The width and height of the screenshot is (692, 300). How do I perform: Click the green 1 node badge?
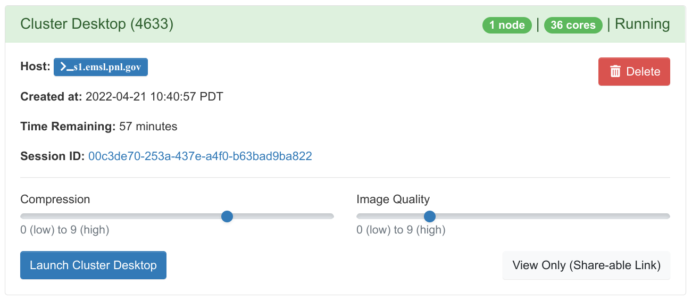(x=507, y=25)
